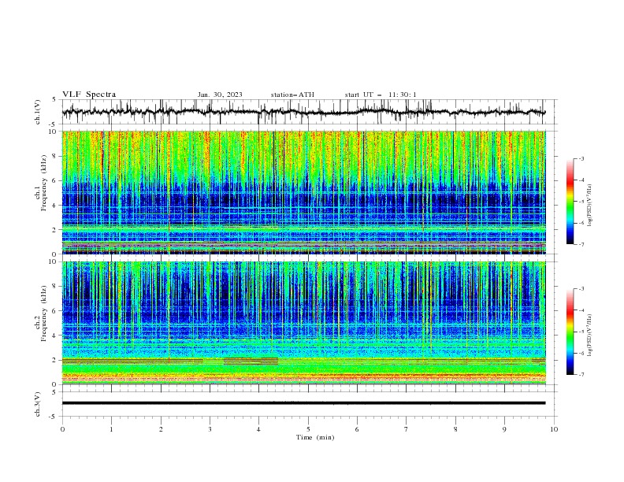The width and height of the screenshot is (624, 482).
Task: Click the -7 label on ch.2 colorbar
Action: [x=581, y=375]
